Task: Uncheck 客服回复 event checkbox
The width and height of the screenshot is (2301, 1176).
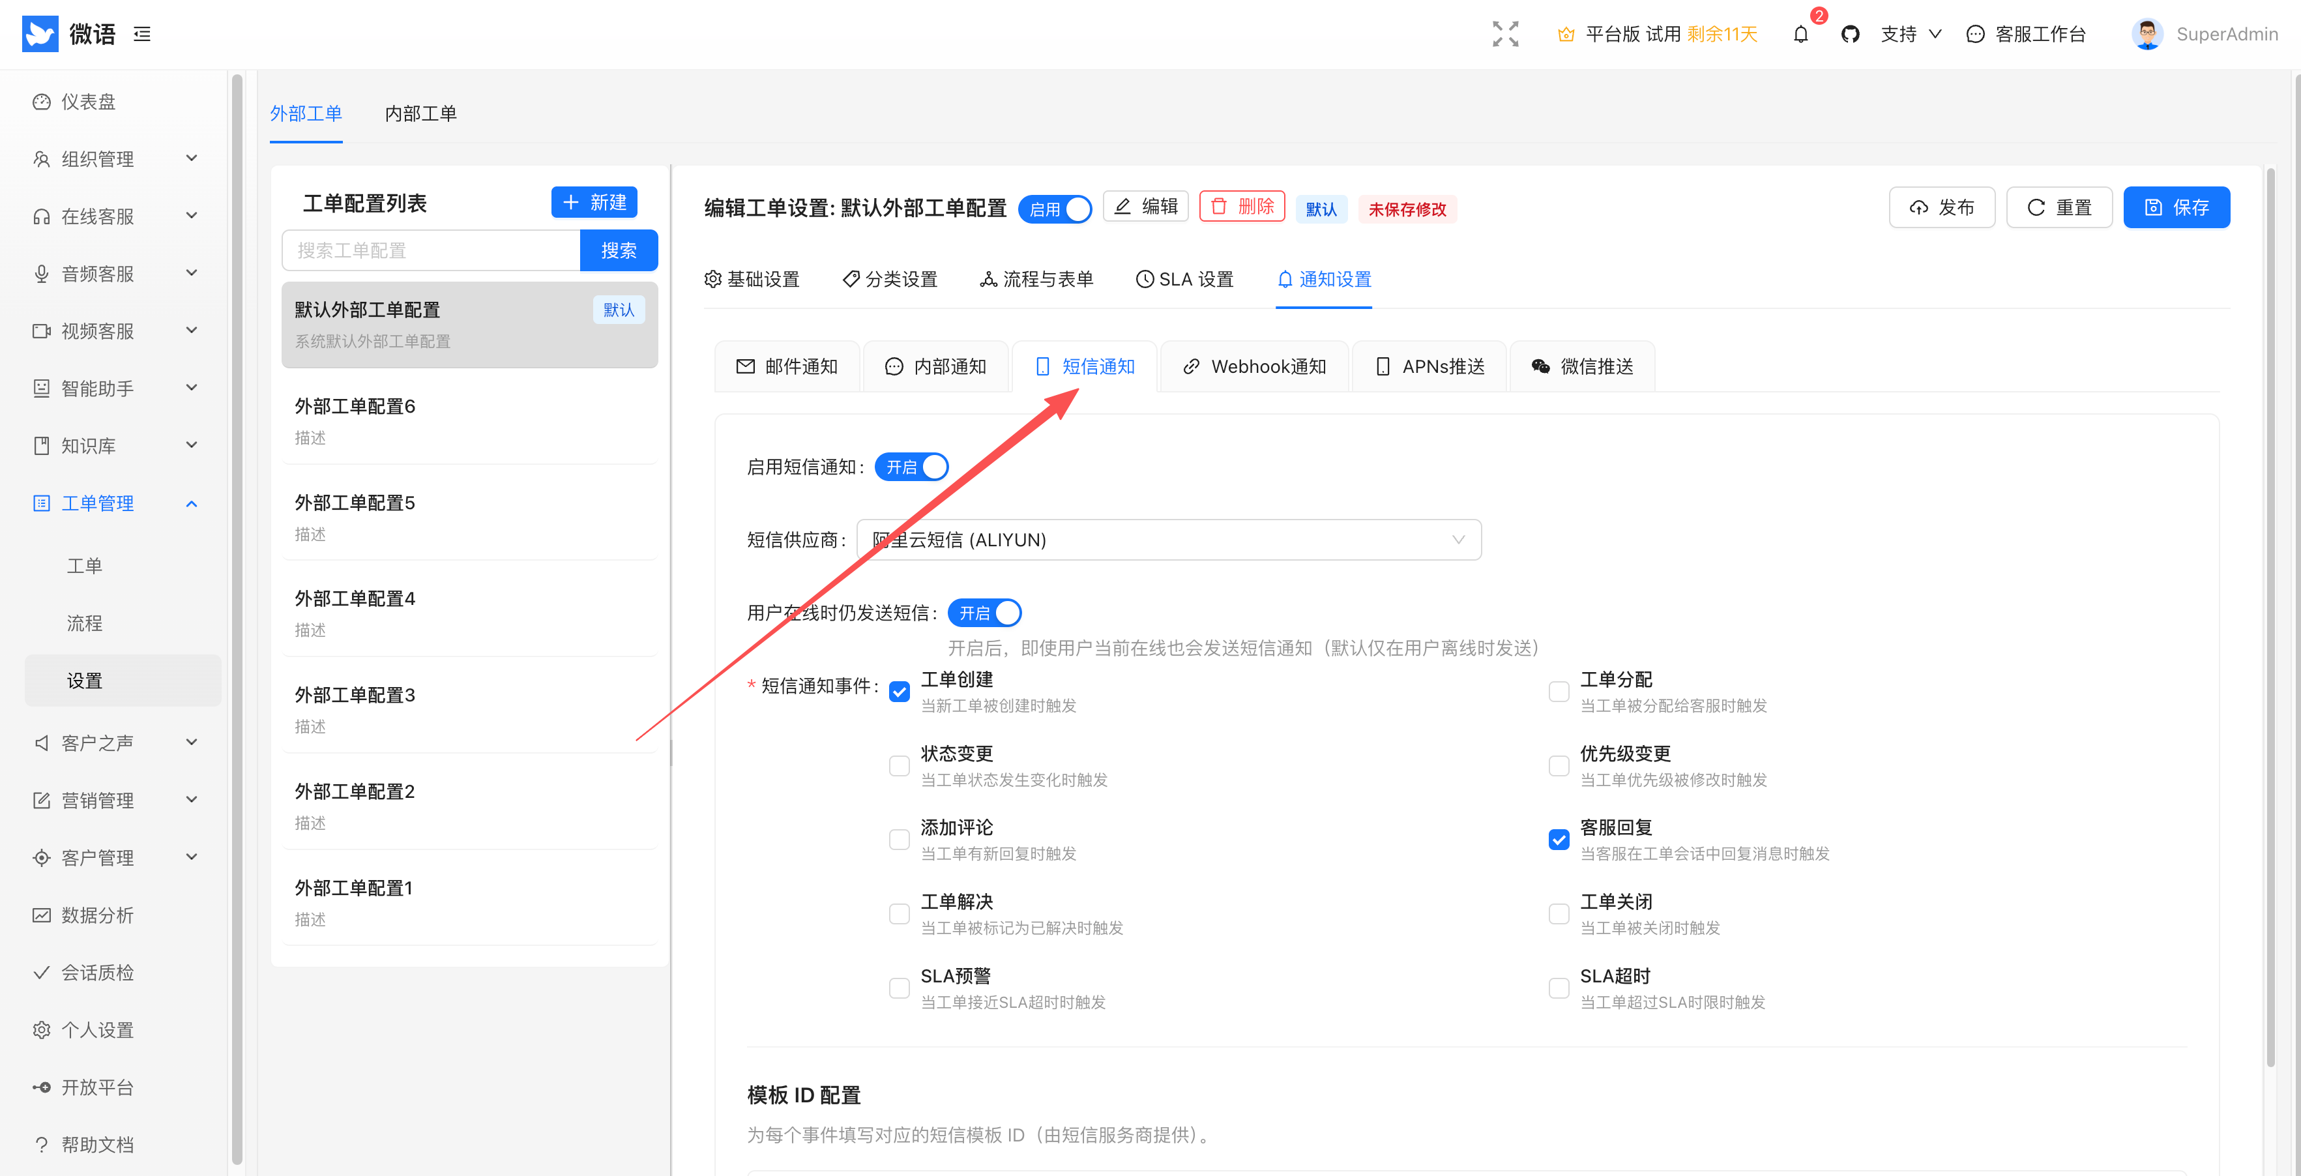Action: tap(1559, 840)
